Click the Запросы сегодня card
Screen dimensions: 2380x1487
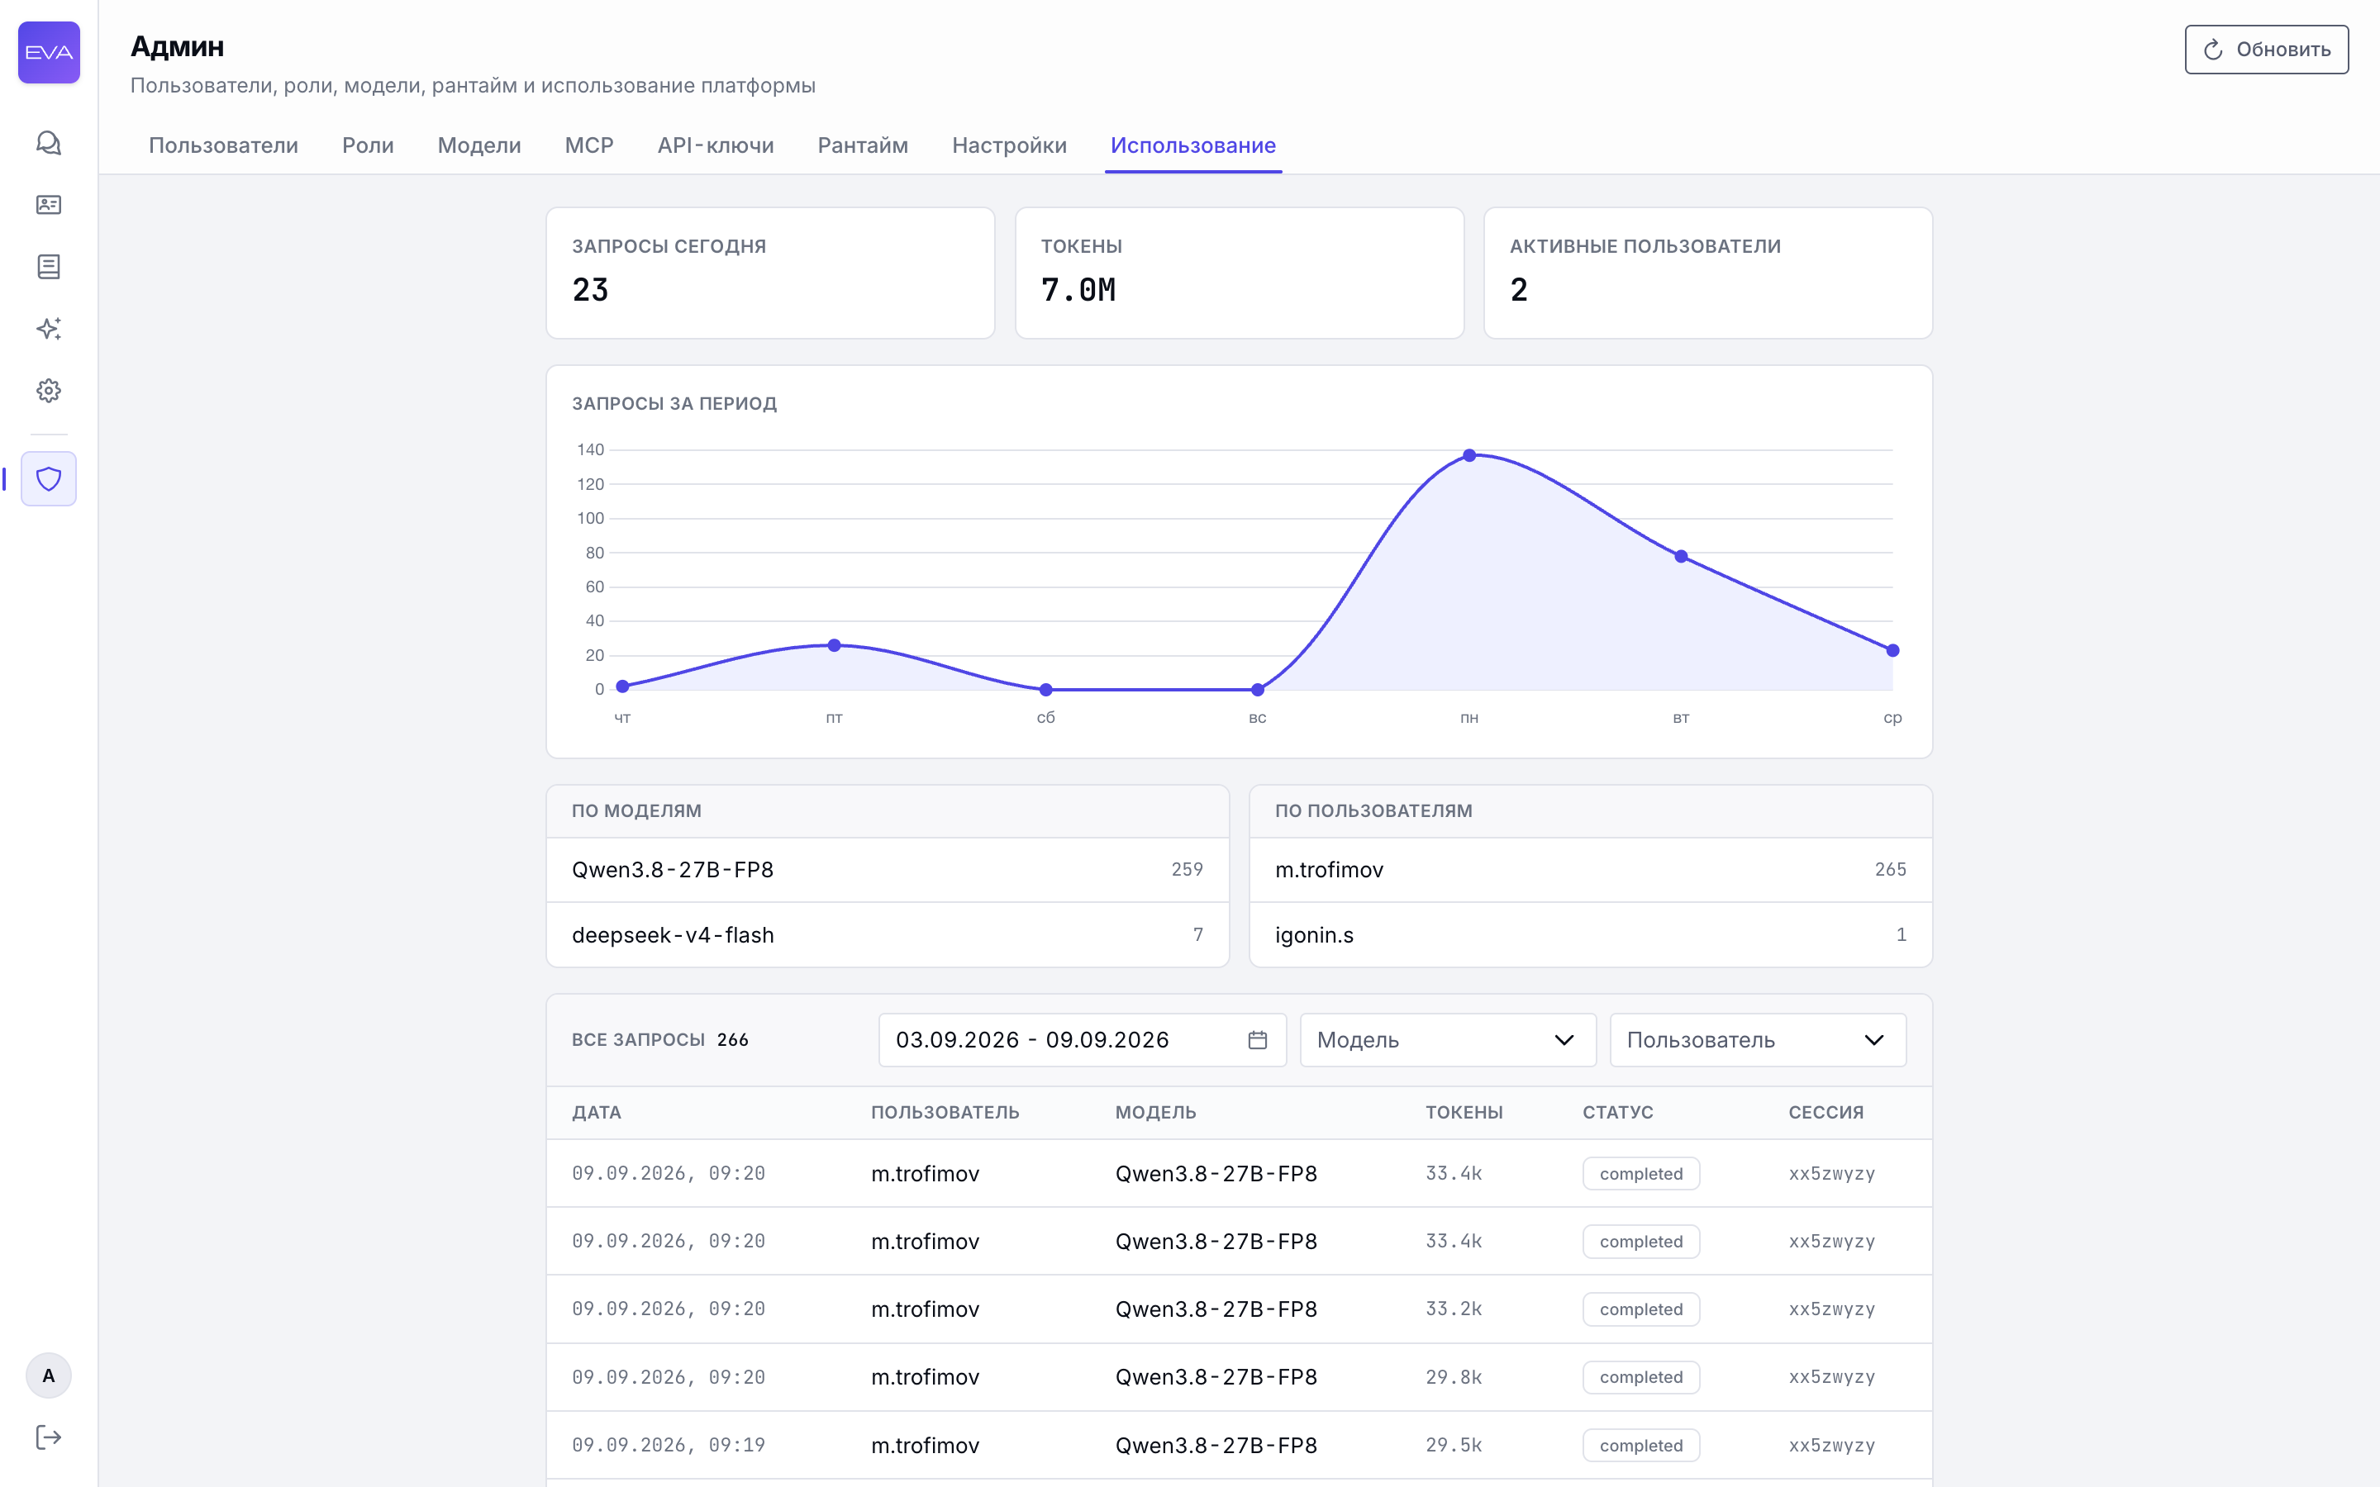(x=770, y=273)
